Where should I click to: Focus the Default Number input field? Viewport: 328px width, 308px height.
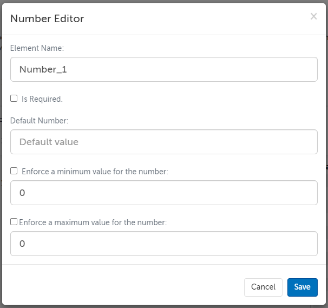tap(163, 142)
